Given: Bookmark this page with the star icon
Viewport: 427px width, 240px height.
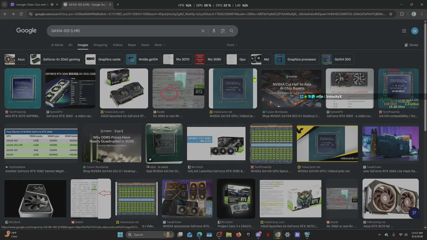Looking at the screenshot, I should coord(391,14).
